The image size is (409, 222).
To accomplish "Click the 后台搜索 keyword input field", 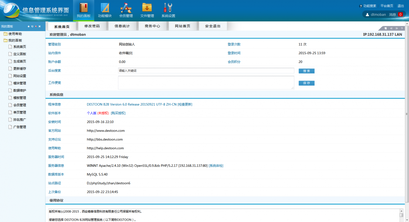I will [x=206, y=71].
